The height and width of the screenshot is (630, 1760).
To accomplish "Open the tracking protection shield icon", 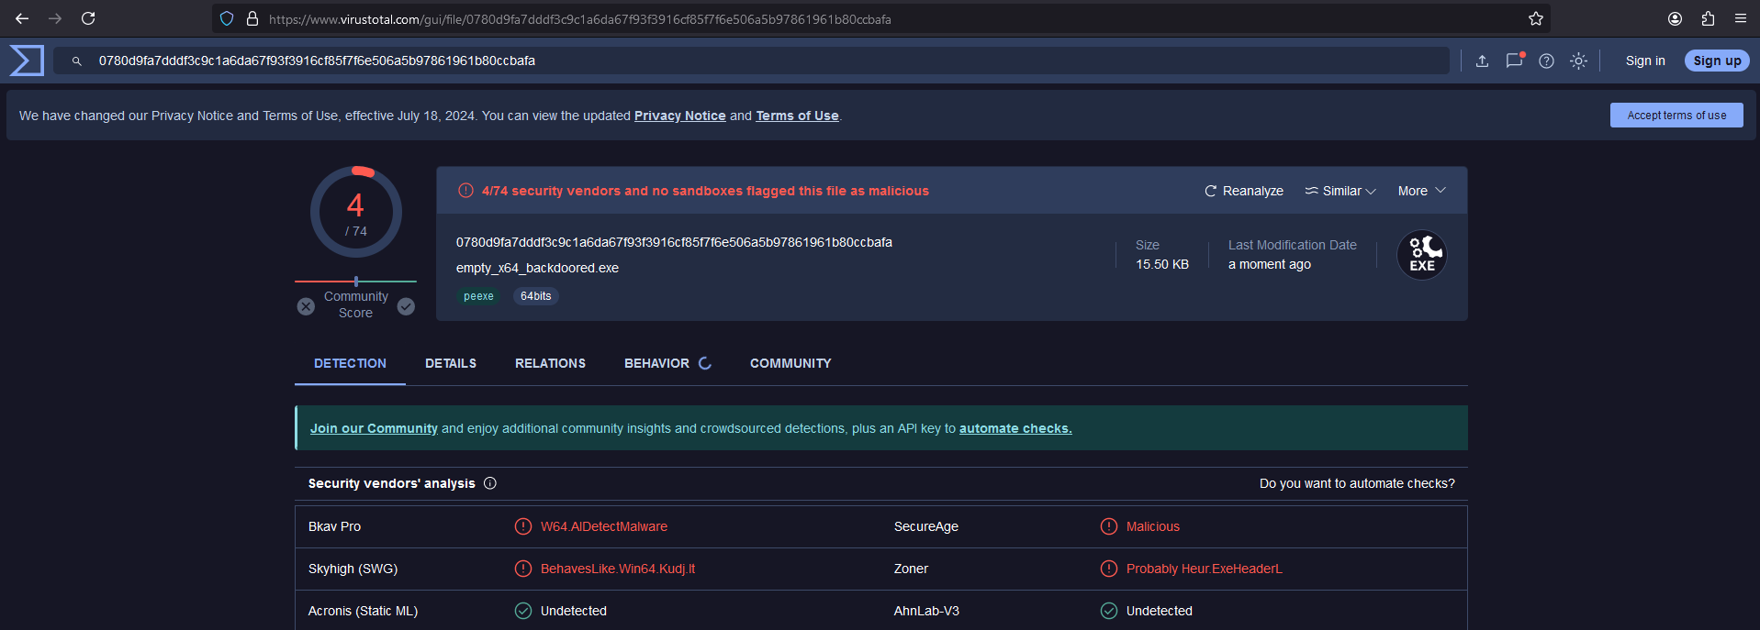I will [227, 18].
